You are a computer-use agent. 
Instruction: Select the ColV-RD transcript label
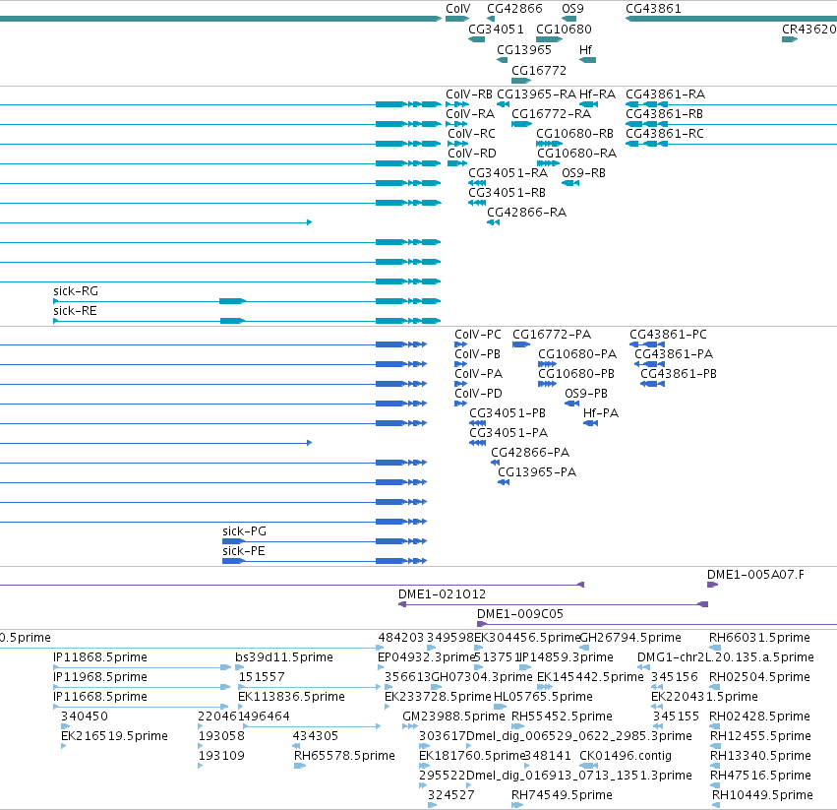[x=471, y=154]
